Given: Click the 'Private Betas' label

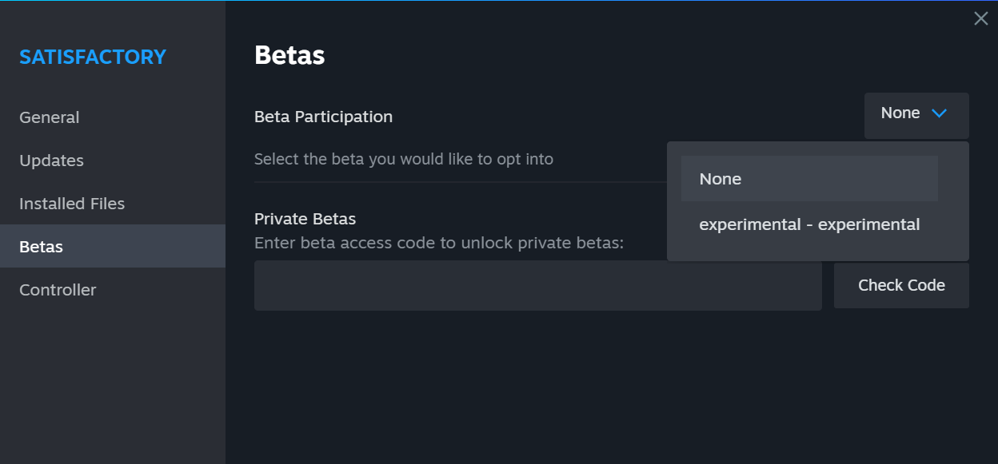Looking at the screenshot, I should point(305,219).
